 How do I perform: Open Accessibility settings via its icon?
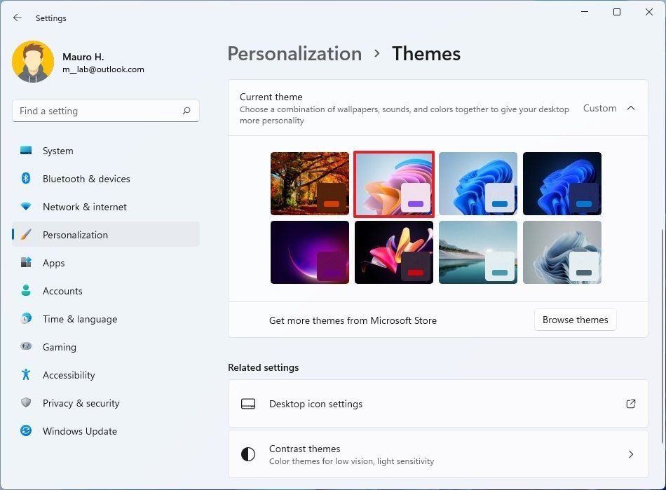tap(26, 375)
